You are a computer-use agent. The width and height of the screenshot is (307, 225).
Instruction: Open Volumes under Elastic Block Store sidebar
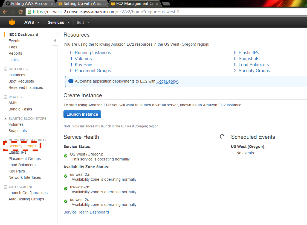(x=16, y=124)
